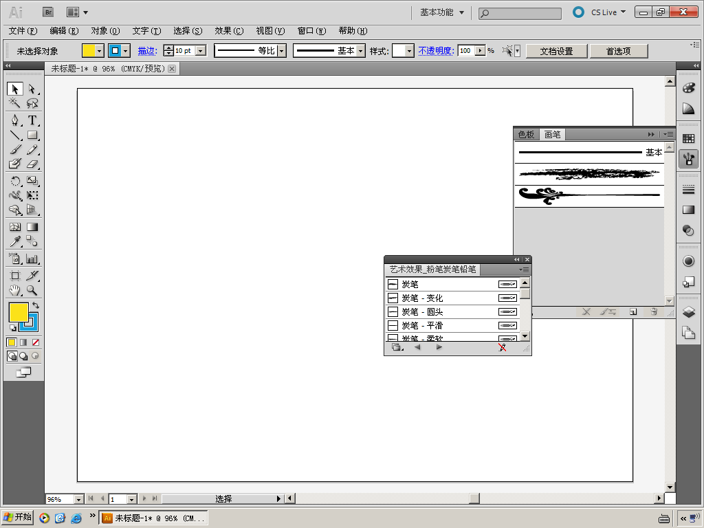Click the Windows 开始 Start button
704x528 pixels.
tap(17, 517)
